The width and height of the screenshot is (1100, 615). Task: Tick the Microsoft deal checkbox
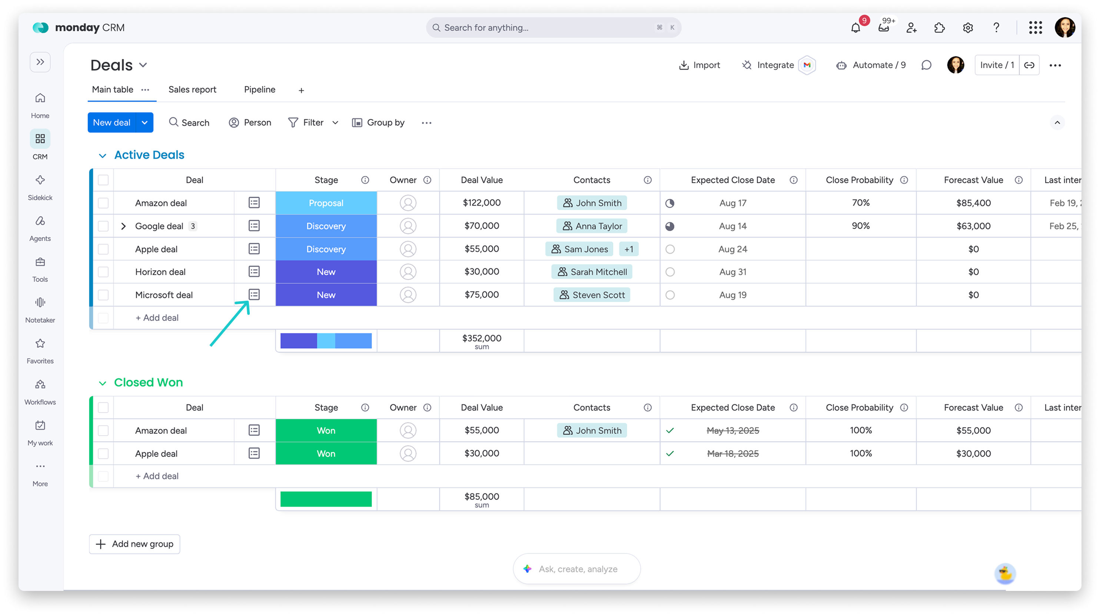tap(103, 295)
